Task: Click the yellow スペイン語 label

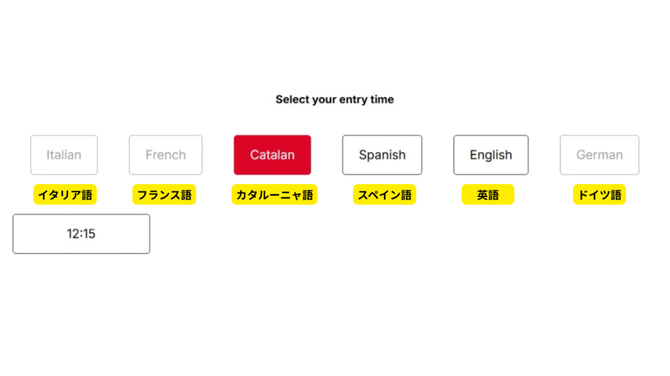Action: 384,195
